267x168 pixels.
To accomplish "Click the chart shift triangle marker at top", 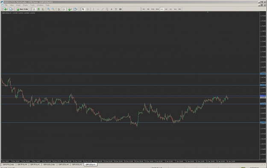I will [x=208, y=12].
